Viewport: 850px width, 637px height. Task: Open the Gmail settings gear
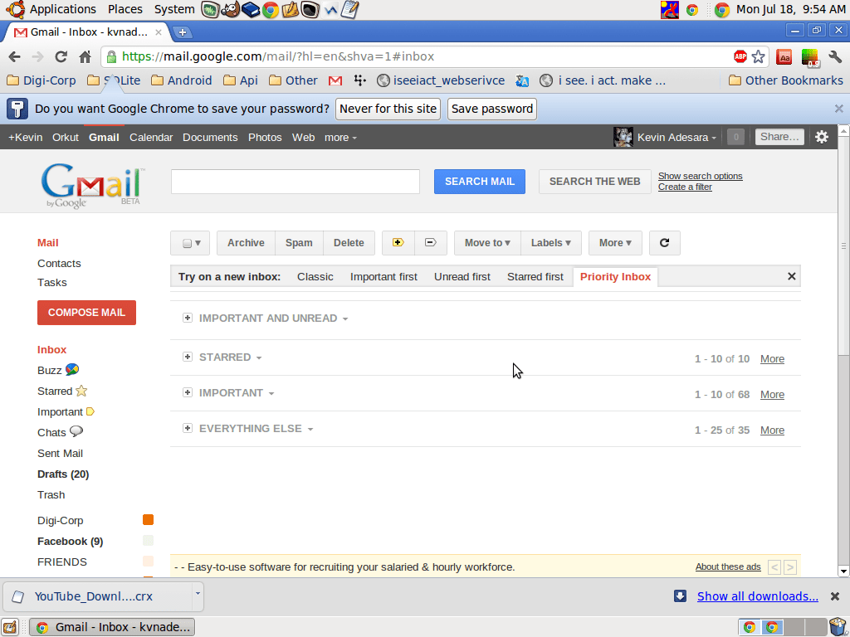822,137
